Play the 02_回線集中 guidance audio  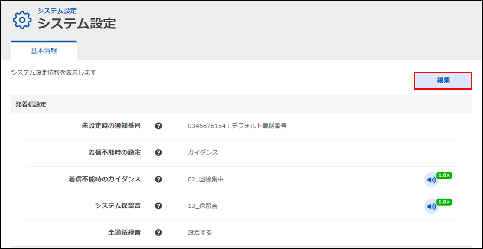[431, 180]
